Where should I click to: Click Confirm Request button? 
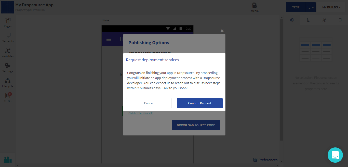pos(200,103)
